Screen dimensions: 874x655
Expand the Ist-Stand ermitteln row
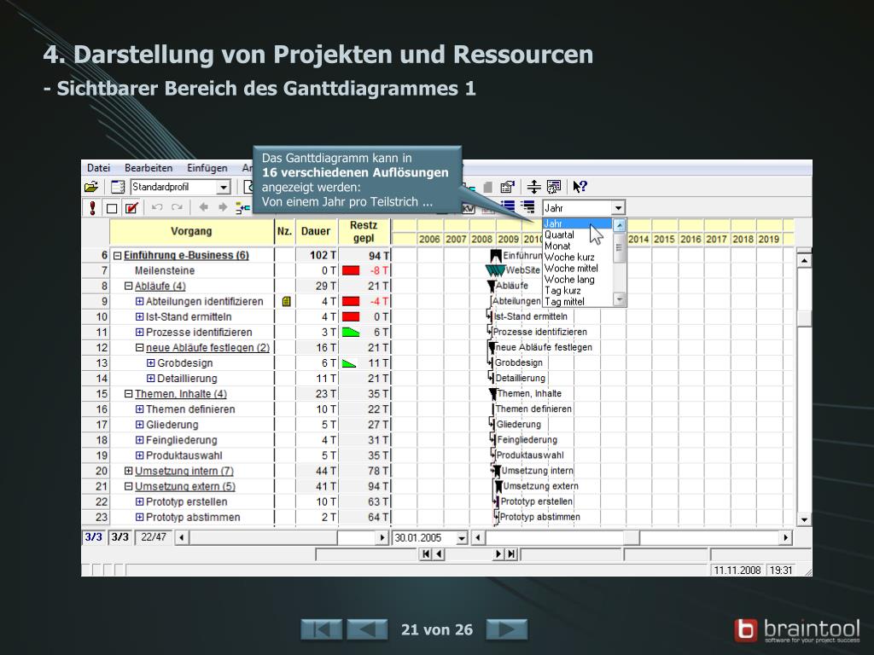[x=140, y=317]
